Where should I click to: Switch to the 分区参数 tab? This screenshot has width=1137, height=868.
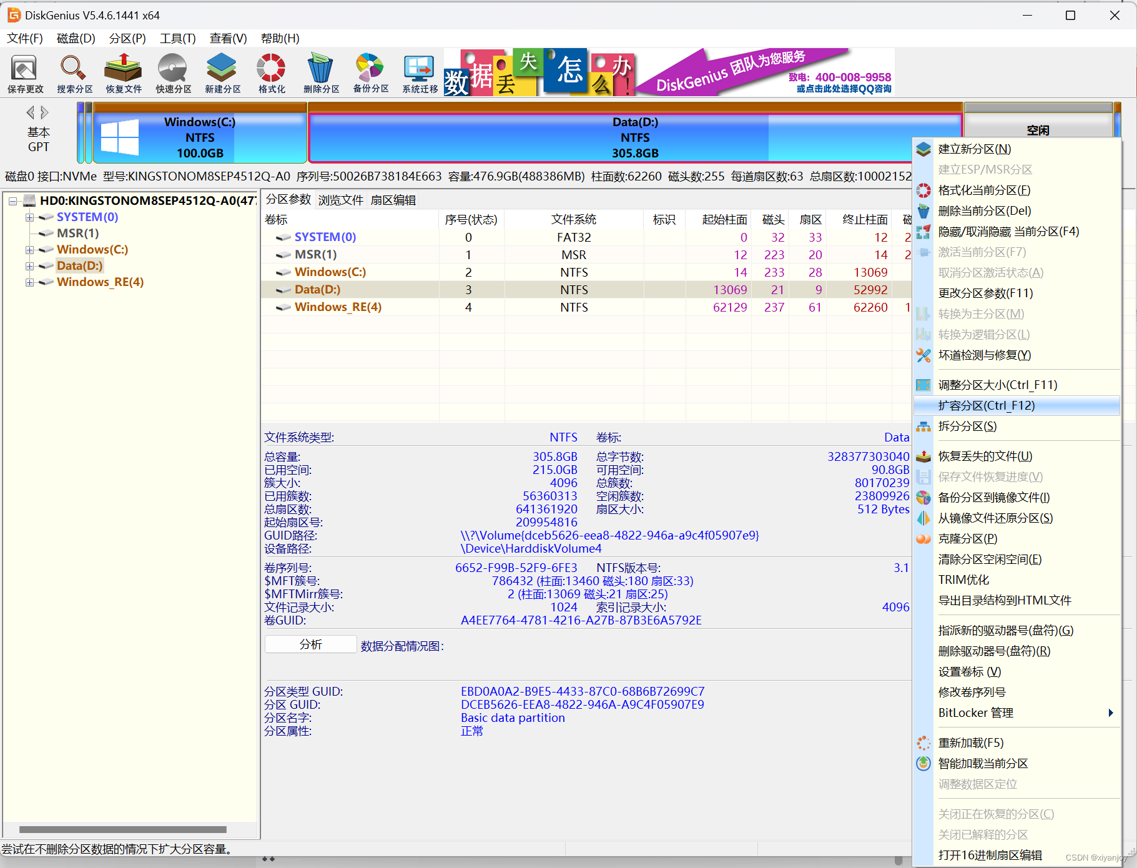click(x=288, y=199)
